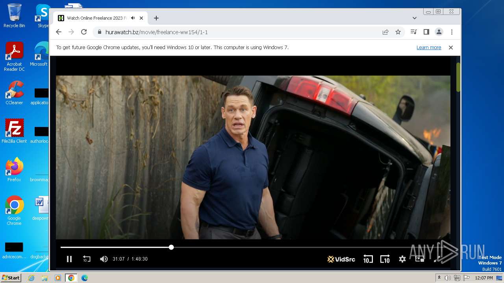The image size is (504, 283).
Task: Open video player settings gear
Action: point(402,259)
